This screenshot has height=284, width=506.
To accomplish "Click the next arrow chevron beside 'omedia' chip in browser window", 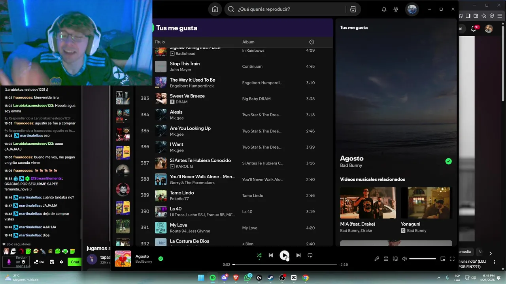I will (x=491, y=254).
